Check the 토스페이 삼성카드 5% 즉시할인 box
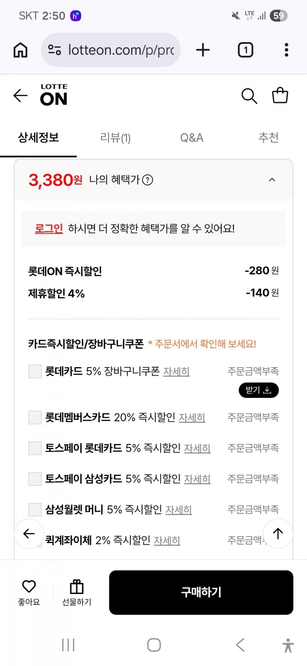Viewport: 307px width, 666px height. coord(35,479)
